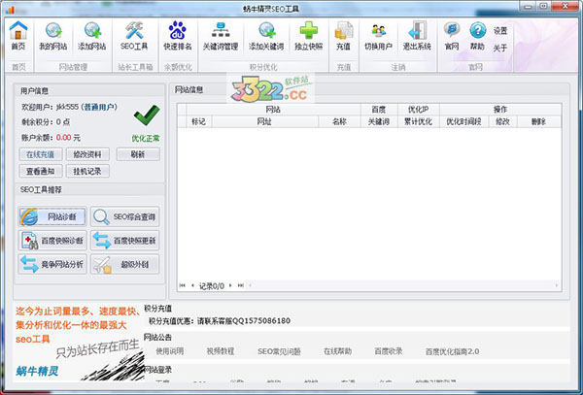Open the 首页 home icon

coord(18,36)
